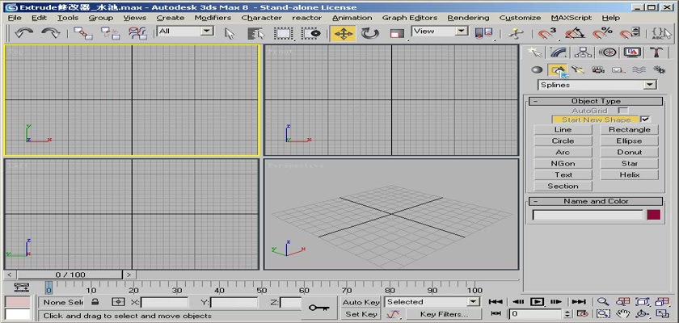679x323 pixels.
Task: Toggle the Selection Lock padlock icon
Action: click(95, 302)
